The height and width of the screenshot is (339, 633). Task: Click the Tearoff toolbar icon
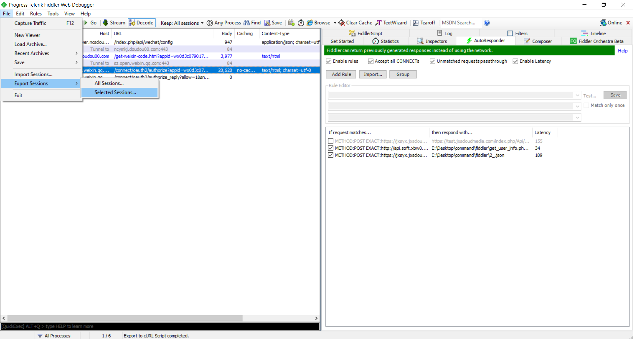coord(416,23)
